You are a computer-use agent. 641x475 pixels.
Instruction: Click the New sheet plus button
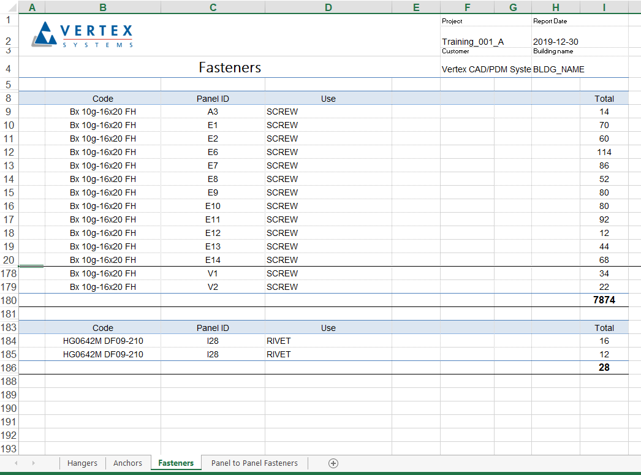tap(333, 463)
